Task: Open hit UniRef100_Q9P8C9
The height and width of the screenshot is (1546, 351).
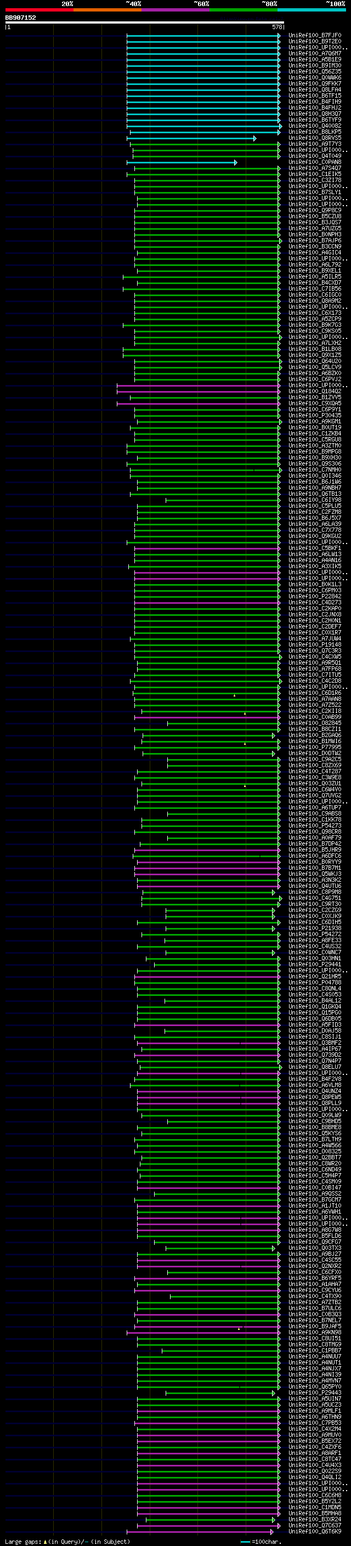Action: pos(314,210)
